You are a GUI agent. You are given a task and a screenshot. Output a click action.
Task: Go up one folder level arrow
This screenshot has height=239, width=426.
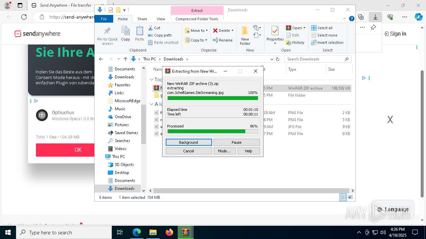tap(125, 59)
